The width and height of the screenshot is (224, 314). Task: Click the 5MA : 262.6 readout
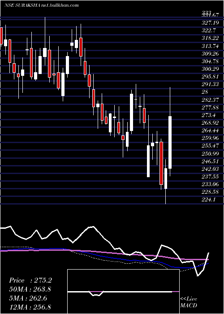(28, 298)
